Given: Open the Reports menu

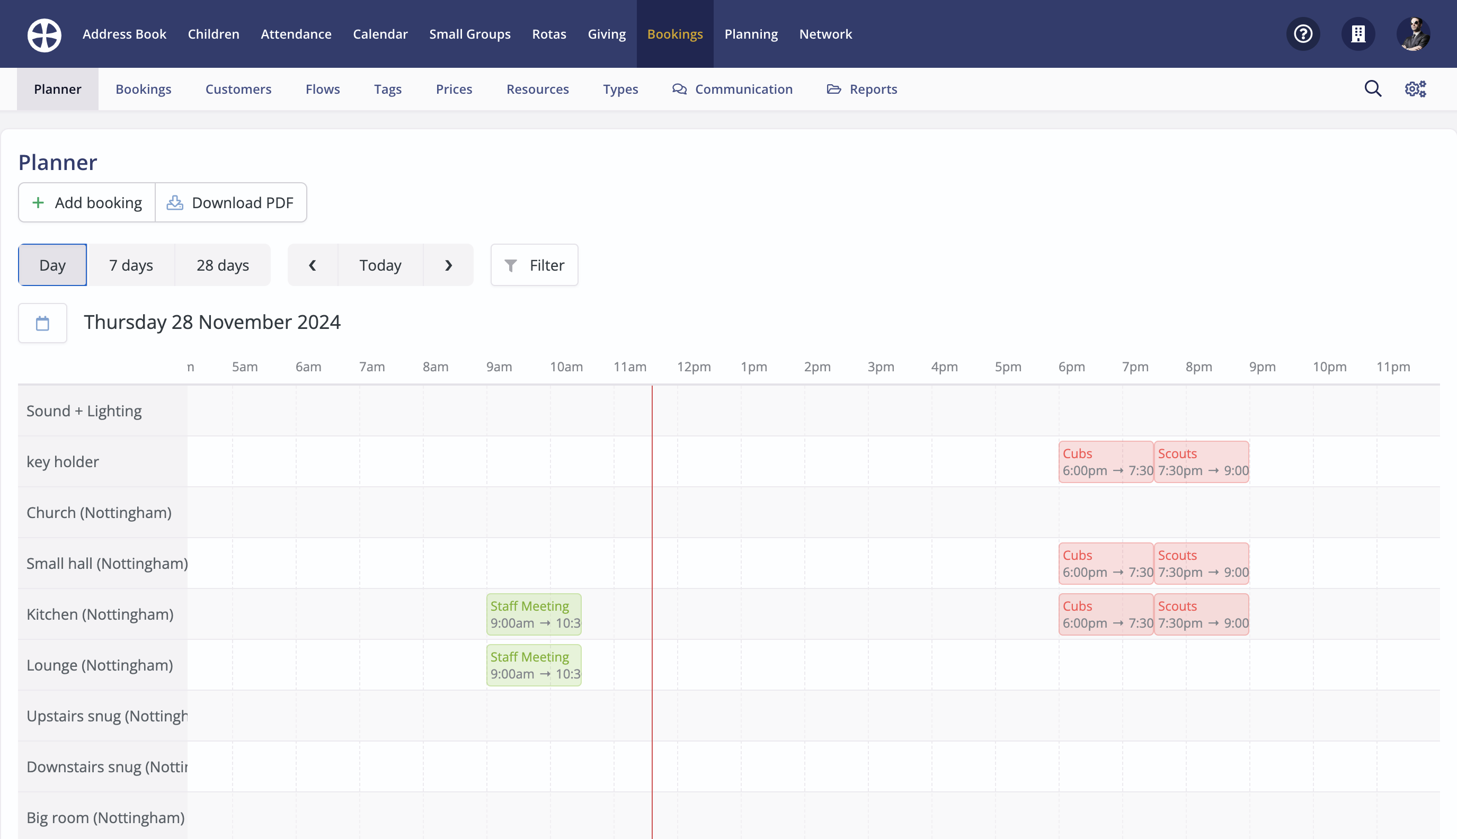Looking at the screenshot, I should (861, 90).
